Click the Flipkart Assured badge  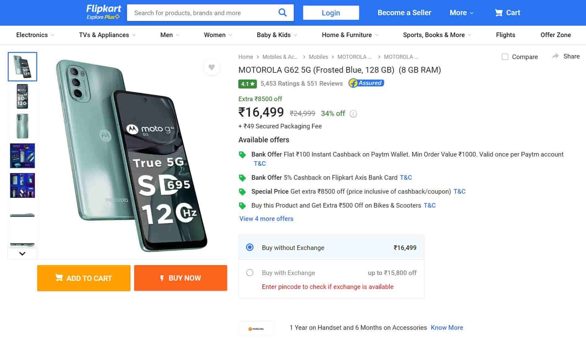click(366, 83)
